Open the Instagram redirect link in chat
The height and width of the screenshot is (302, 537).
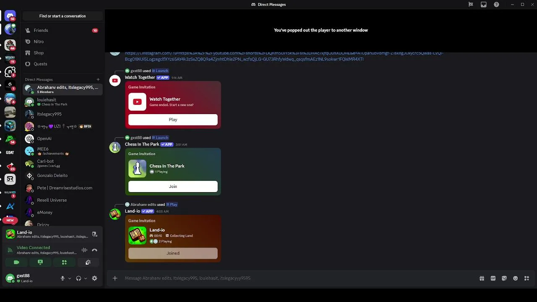pyautogui.click(x=284, y=56)
